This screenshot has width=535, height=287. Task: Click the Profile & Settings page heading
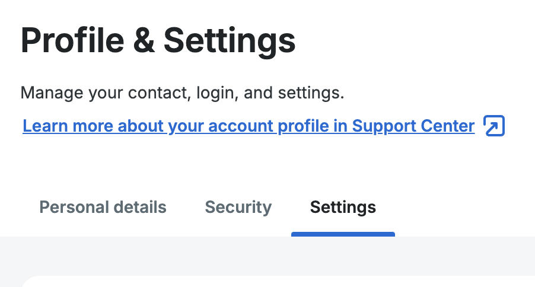point(158,40)
